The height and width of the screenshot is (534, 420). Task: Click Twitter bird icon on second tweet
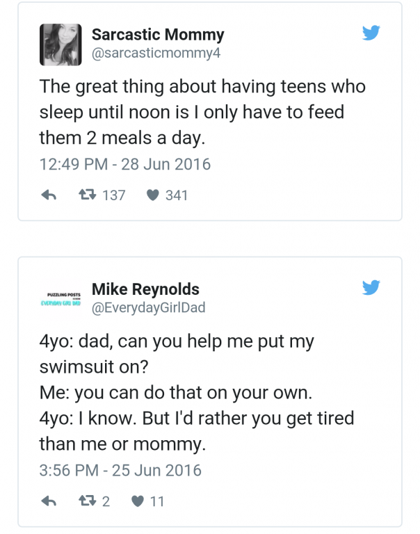pos(371,287)
